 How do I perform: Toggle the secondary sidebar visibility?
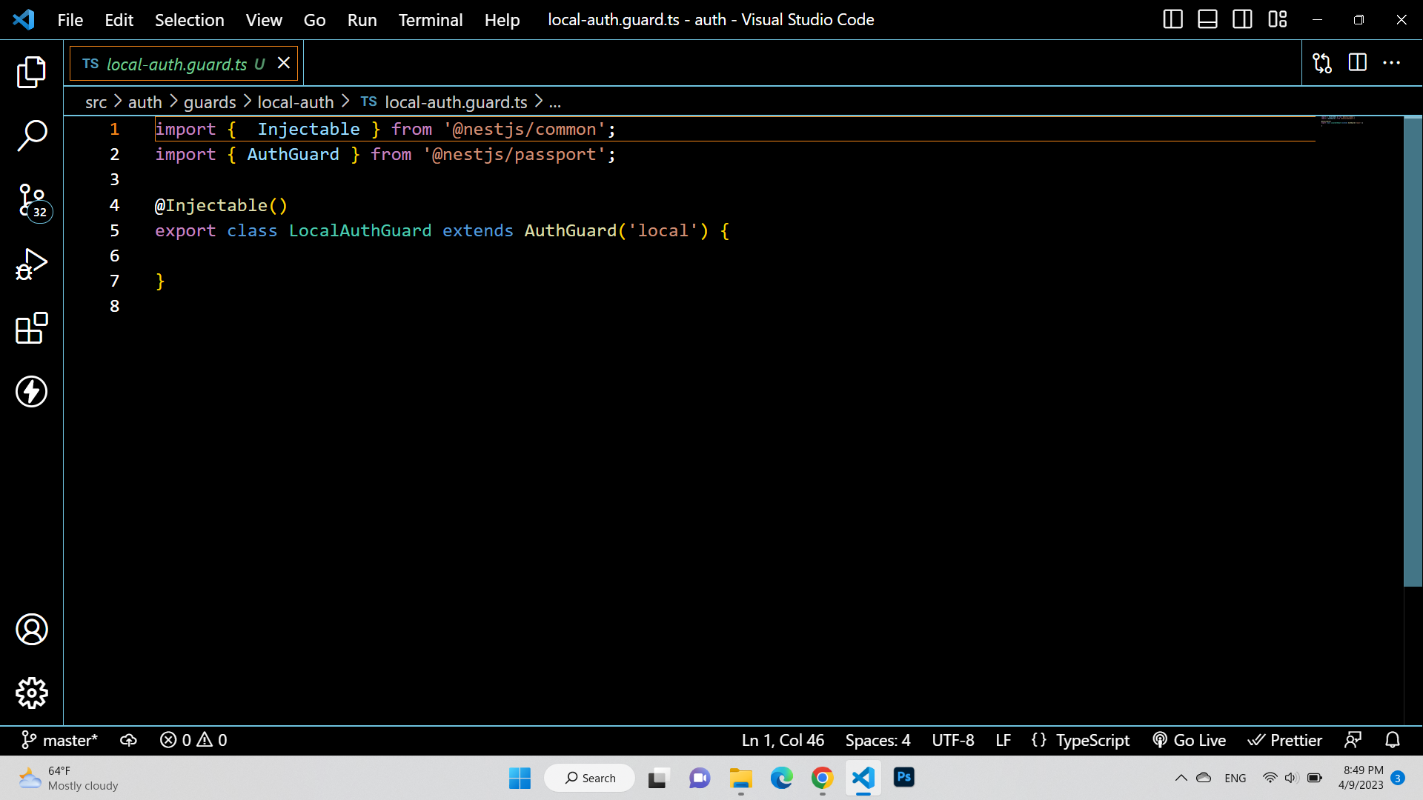tap(1242, 19)
